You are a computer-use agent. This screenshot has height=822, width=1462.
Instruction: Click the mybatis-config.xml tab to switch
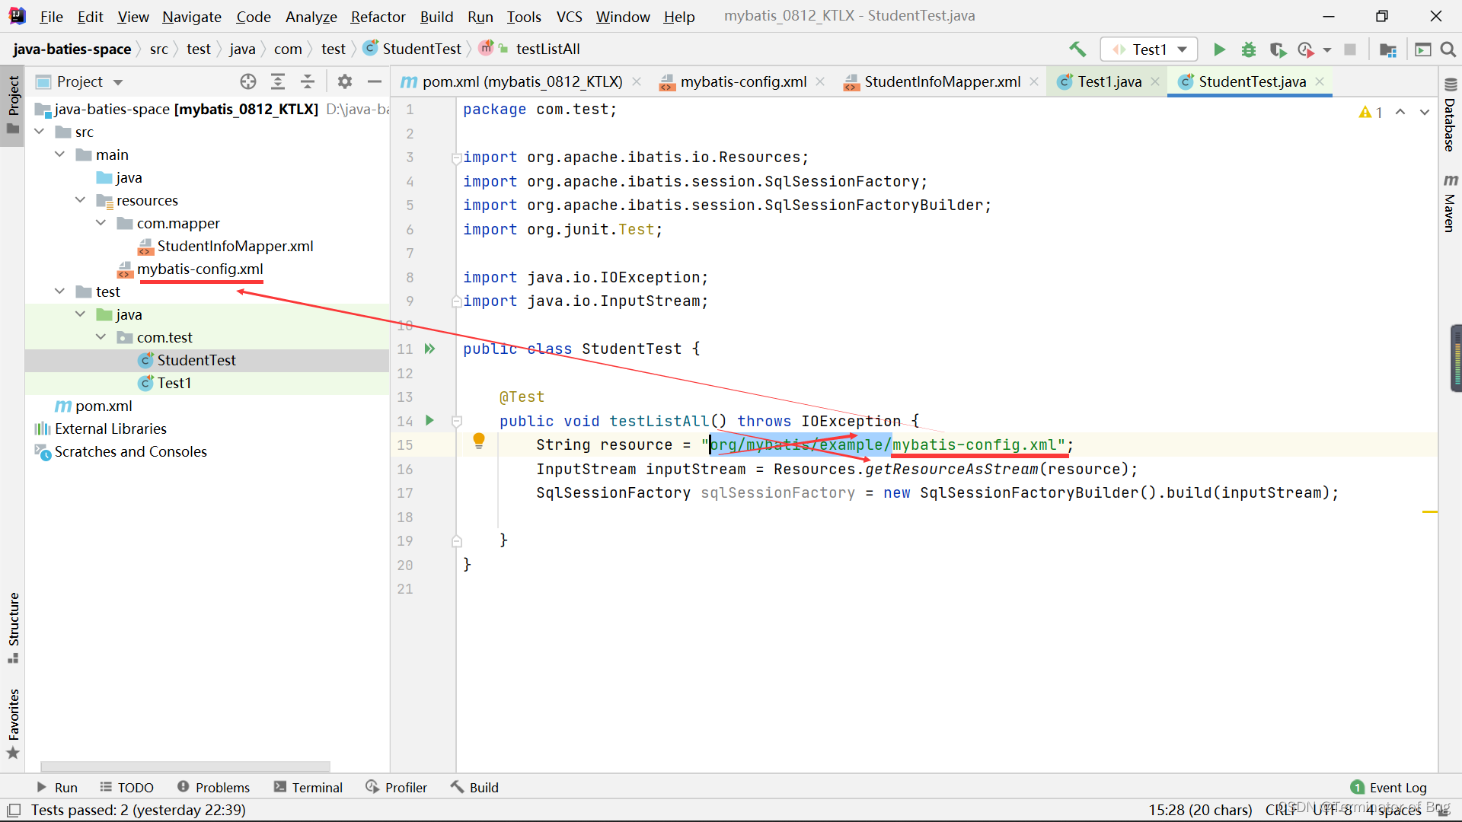pyautogui.click(x=743, y=81)
